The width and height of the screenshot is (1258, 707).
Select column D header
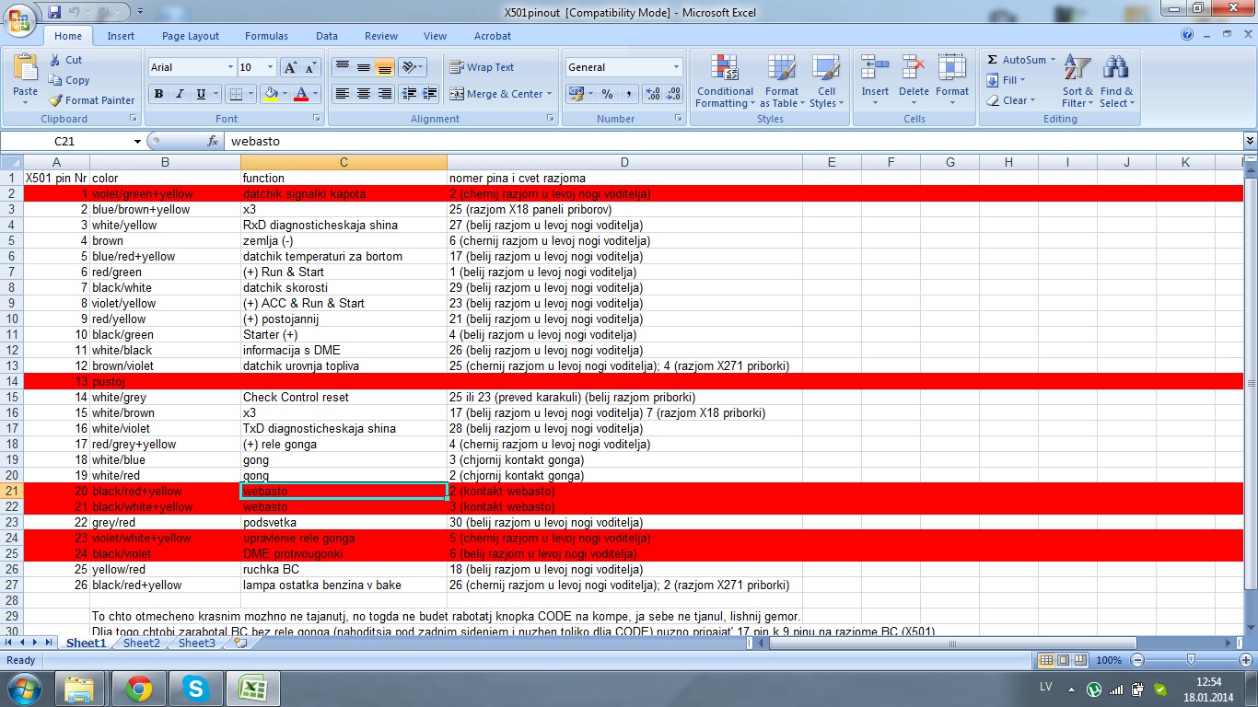tap(624, 162)
